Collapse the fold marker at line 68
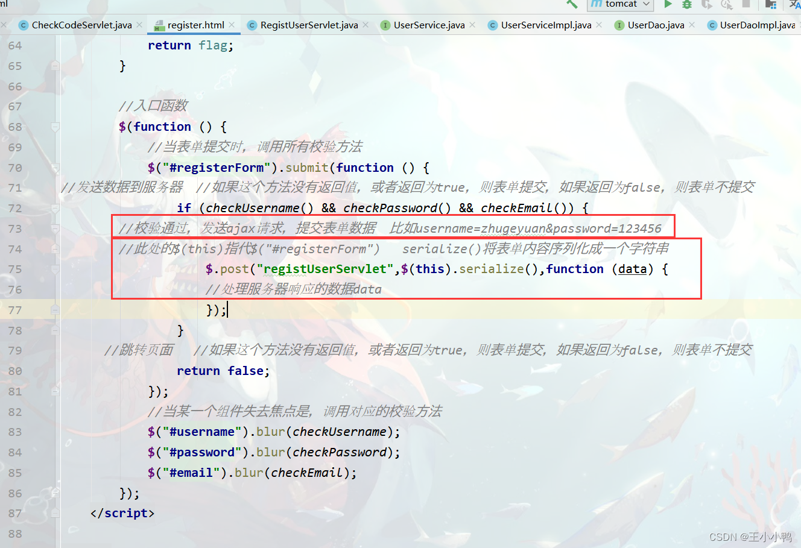 [55, 127]
